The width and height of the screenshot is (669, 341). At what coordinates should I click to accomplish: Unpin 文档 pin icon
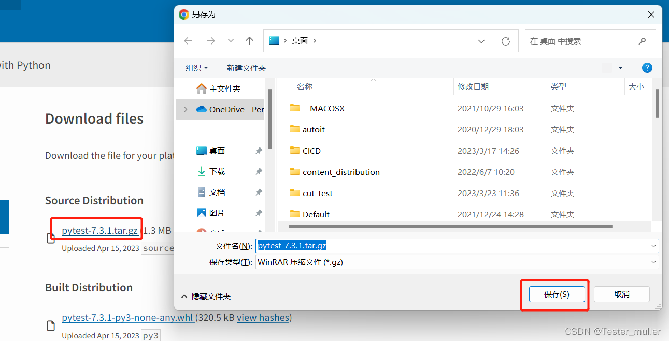pyautogui.click(x=259, y=192)
